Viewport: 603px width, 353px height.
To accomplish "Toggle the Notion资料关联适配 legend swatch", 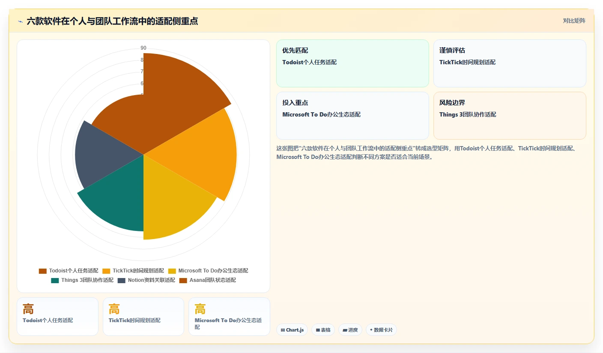I will (122, 280).
